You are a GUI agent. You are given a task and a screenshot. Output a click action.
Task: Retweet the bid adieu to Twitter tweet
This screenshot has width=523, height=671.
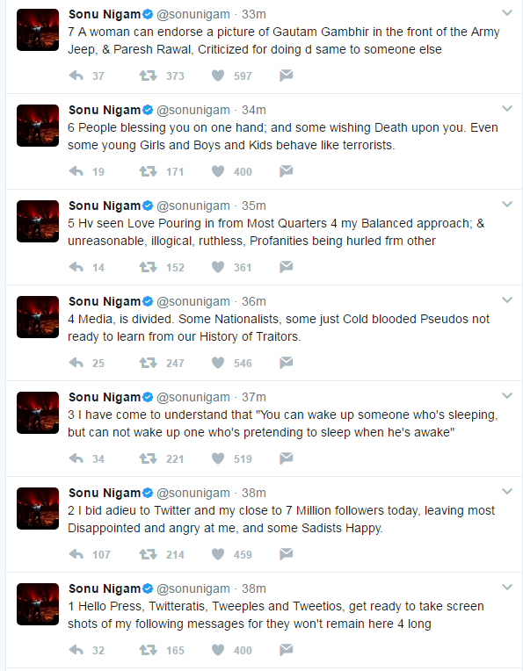tap(148, 554)
